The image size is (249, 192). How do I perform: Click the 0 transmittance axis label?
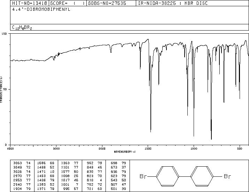[x=6, y=145]
